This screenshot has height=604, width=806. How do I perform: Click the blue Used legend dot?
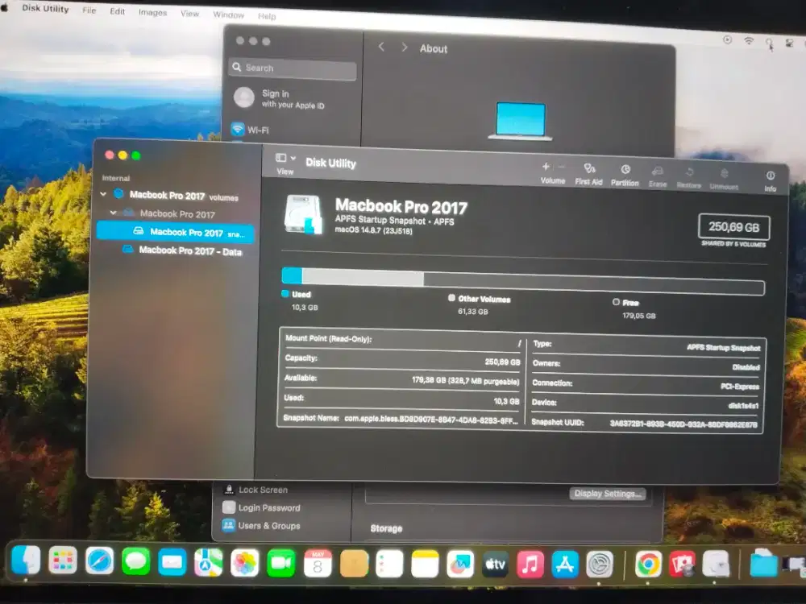tap(285, 294)
